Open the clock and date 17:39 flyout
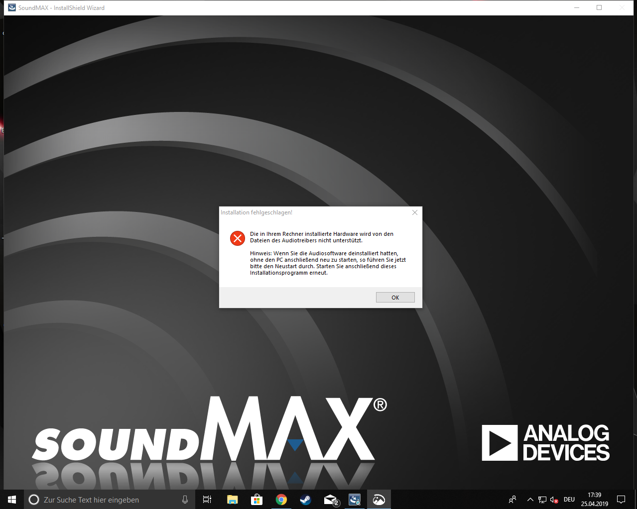The width and height of the screenshot is (637, 509). click(x=595, y=500)
